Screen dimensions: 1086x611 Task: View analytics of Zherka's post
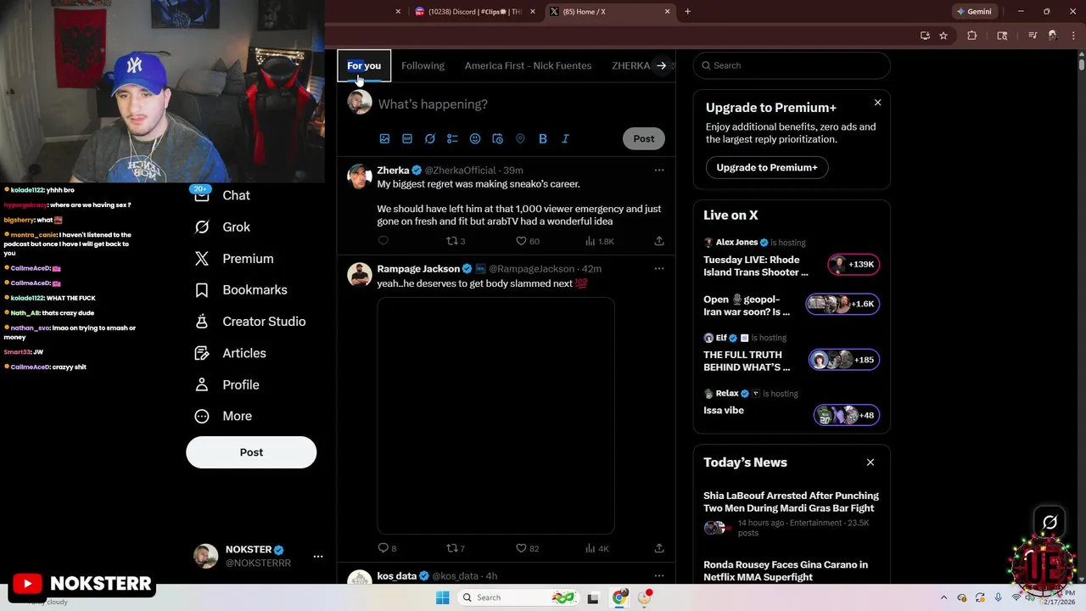coord(599,241)
